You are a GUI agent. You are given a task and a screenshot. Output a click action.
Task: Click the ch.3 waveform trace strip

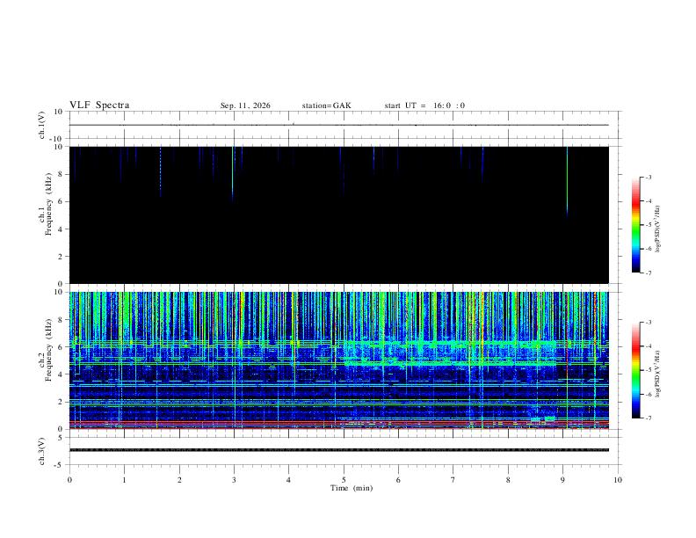339,450
